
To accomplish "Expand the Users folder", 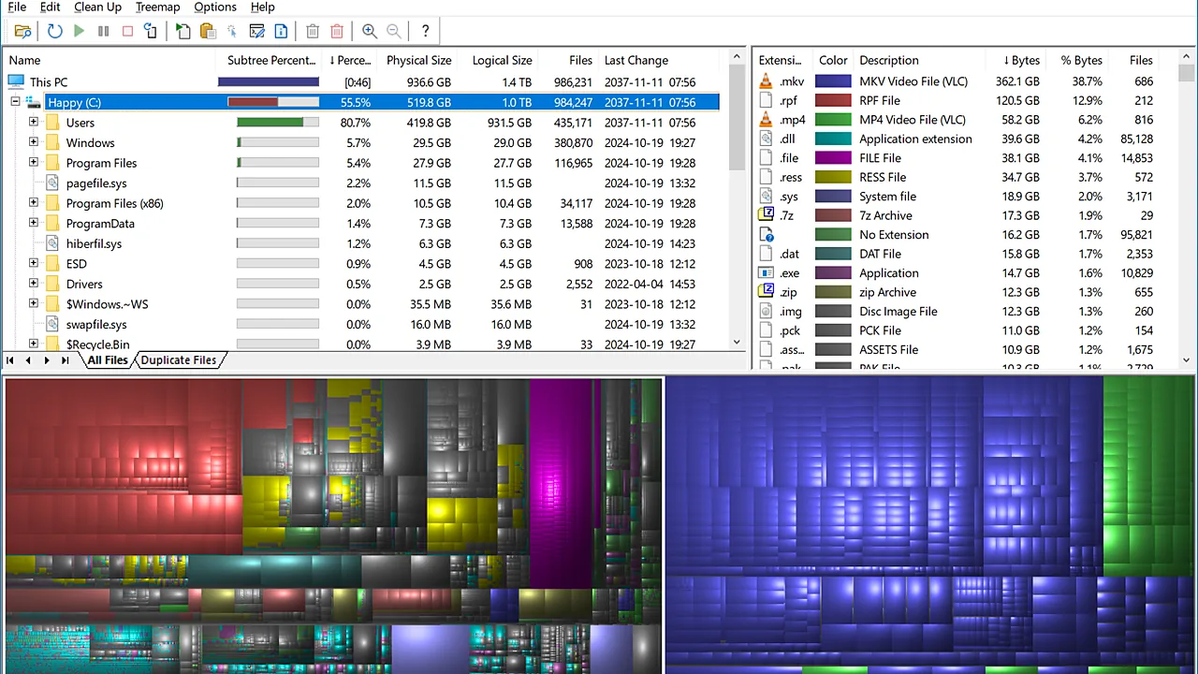I will point(34,122).
